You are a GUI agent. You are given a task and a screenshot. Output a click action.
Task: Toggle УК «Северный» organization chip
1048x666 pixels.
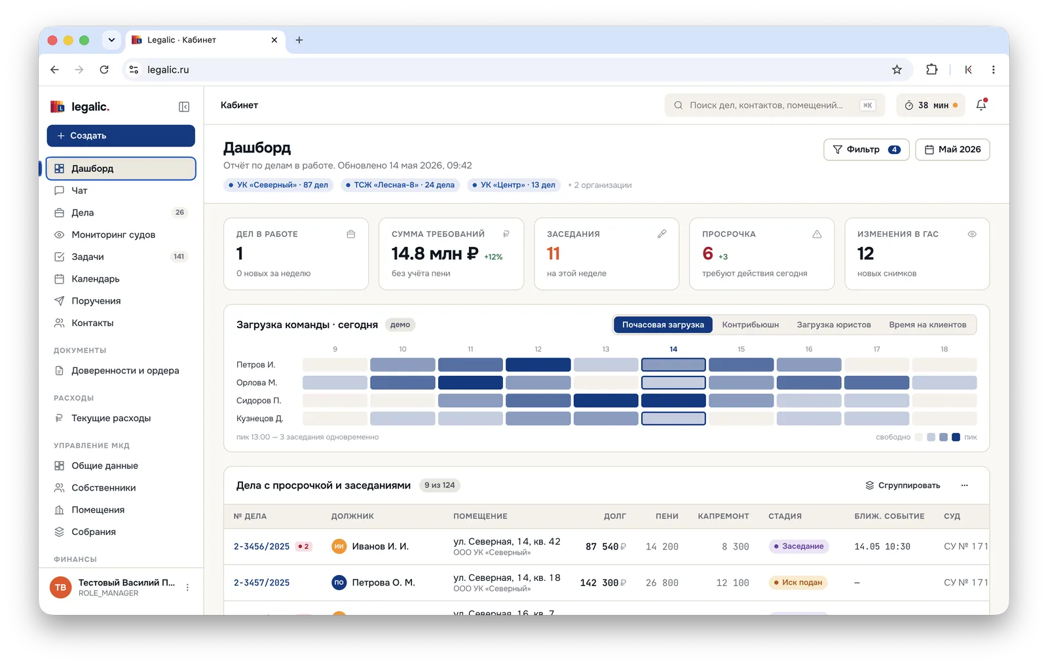[278, 185]
